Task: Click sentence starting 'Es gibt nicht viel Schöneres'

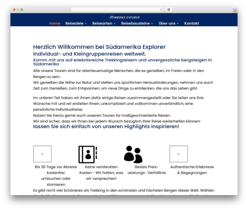Action: pos(124,191)
